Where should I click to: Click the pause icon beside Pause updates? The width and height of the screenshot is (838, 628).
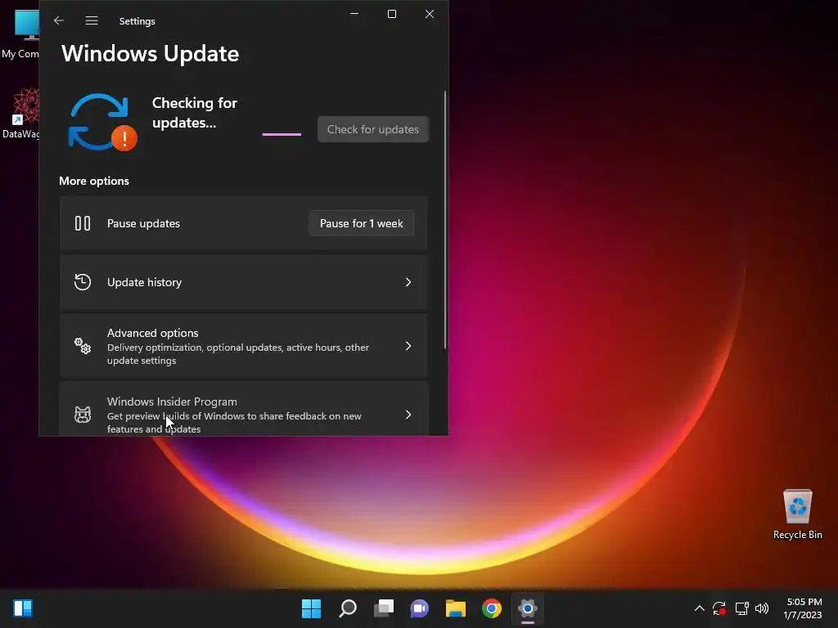click(x=83, y=223)
